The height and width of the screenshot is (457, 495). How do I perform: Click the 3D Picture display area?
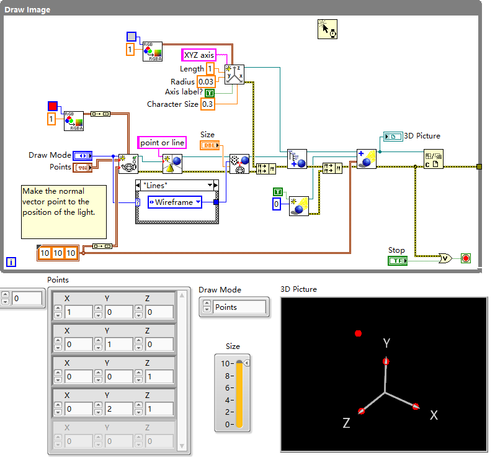point(384,374)
